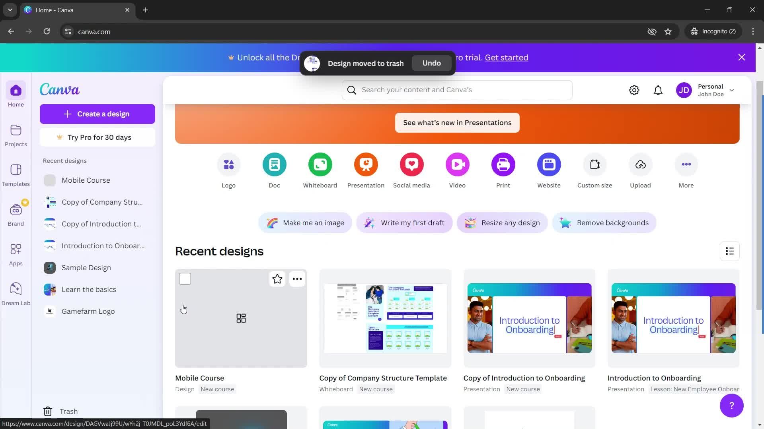Expand the Personal account dropdown

(x=732, y=89)
